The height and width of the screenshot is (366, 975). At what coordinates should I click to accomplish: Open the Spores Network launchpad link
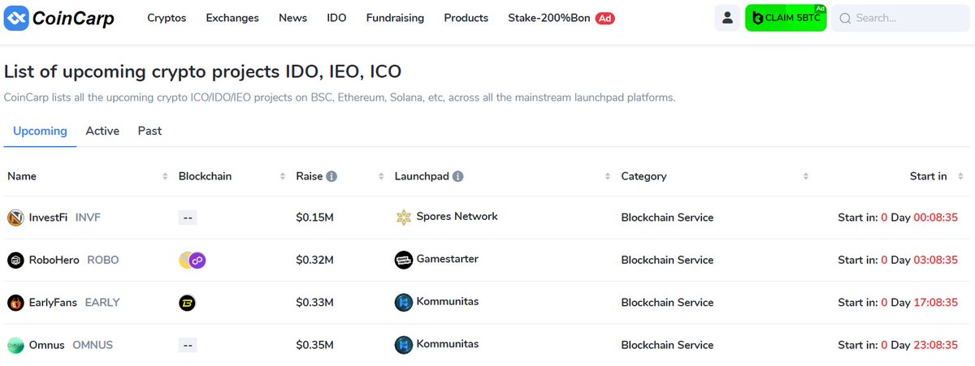(x=457, y=217)
